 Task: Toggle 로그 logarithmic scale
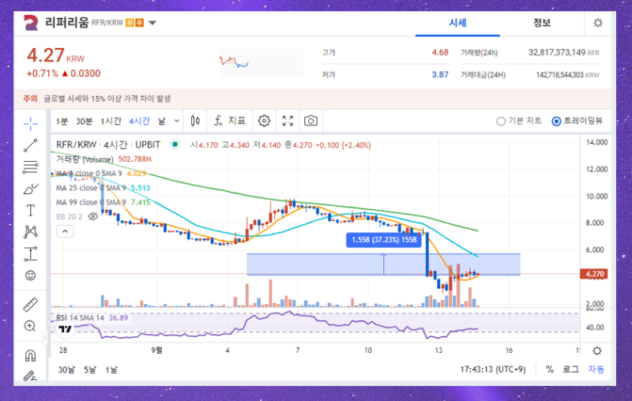pyautogui.click(x=570, y=369)
